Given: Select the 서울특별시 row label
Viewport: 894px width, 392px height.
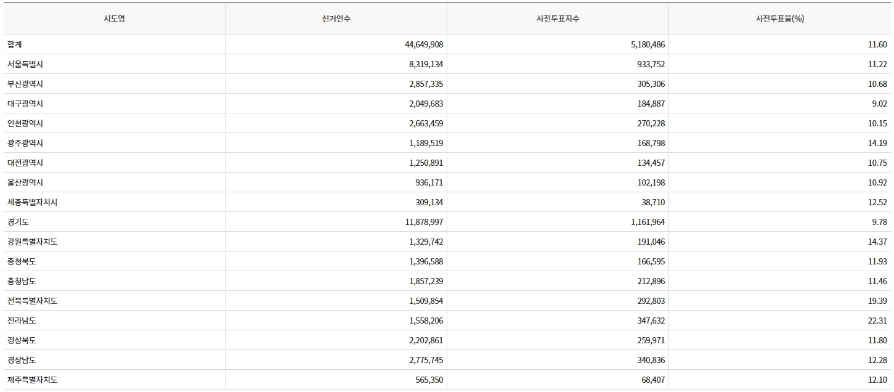Looking at the screenshot, I should point(25,64).
